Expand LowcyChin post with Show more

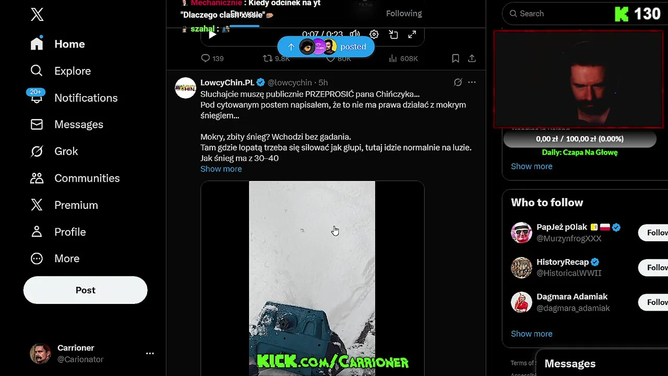click(221, 169)
